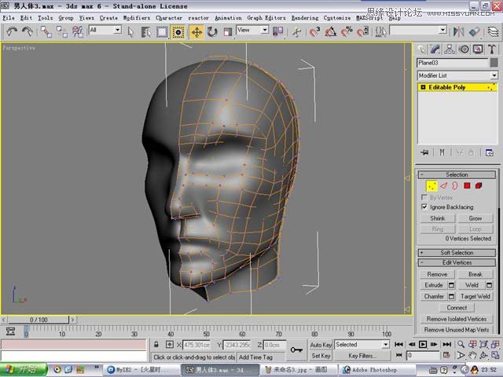Activate the Select and Rotate tool

(212, 31)
